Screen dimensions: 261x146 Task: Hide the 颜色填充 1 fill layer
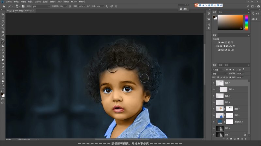(214, 122)
